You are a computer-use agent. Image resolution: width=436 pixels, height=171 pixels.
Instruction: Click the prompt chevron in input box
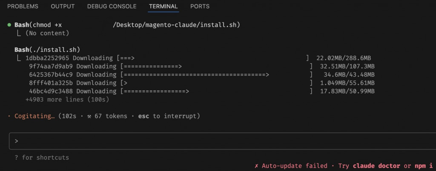16,140
